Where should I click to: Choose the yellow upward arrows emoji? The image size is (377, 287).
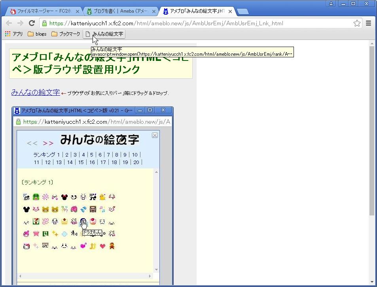93,246
